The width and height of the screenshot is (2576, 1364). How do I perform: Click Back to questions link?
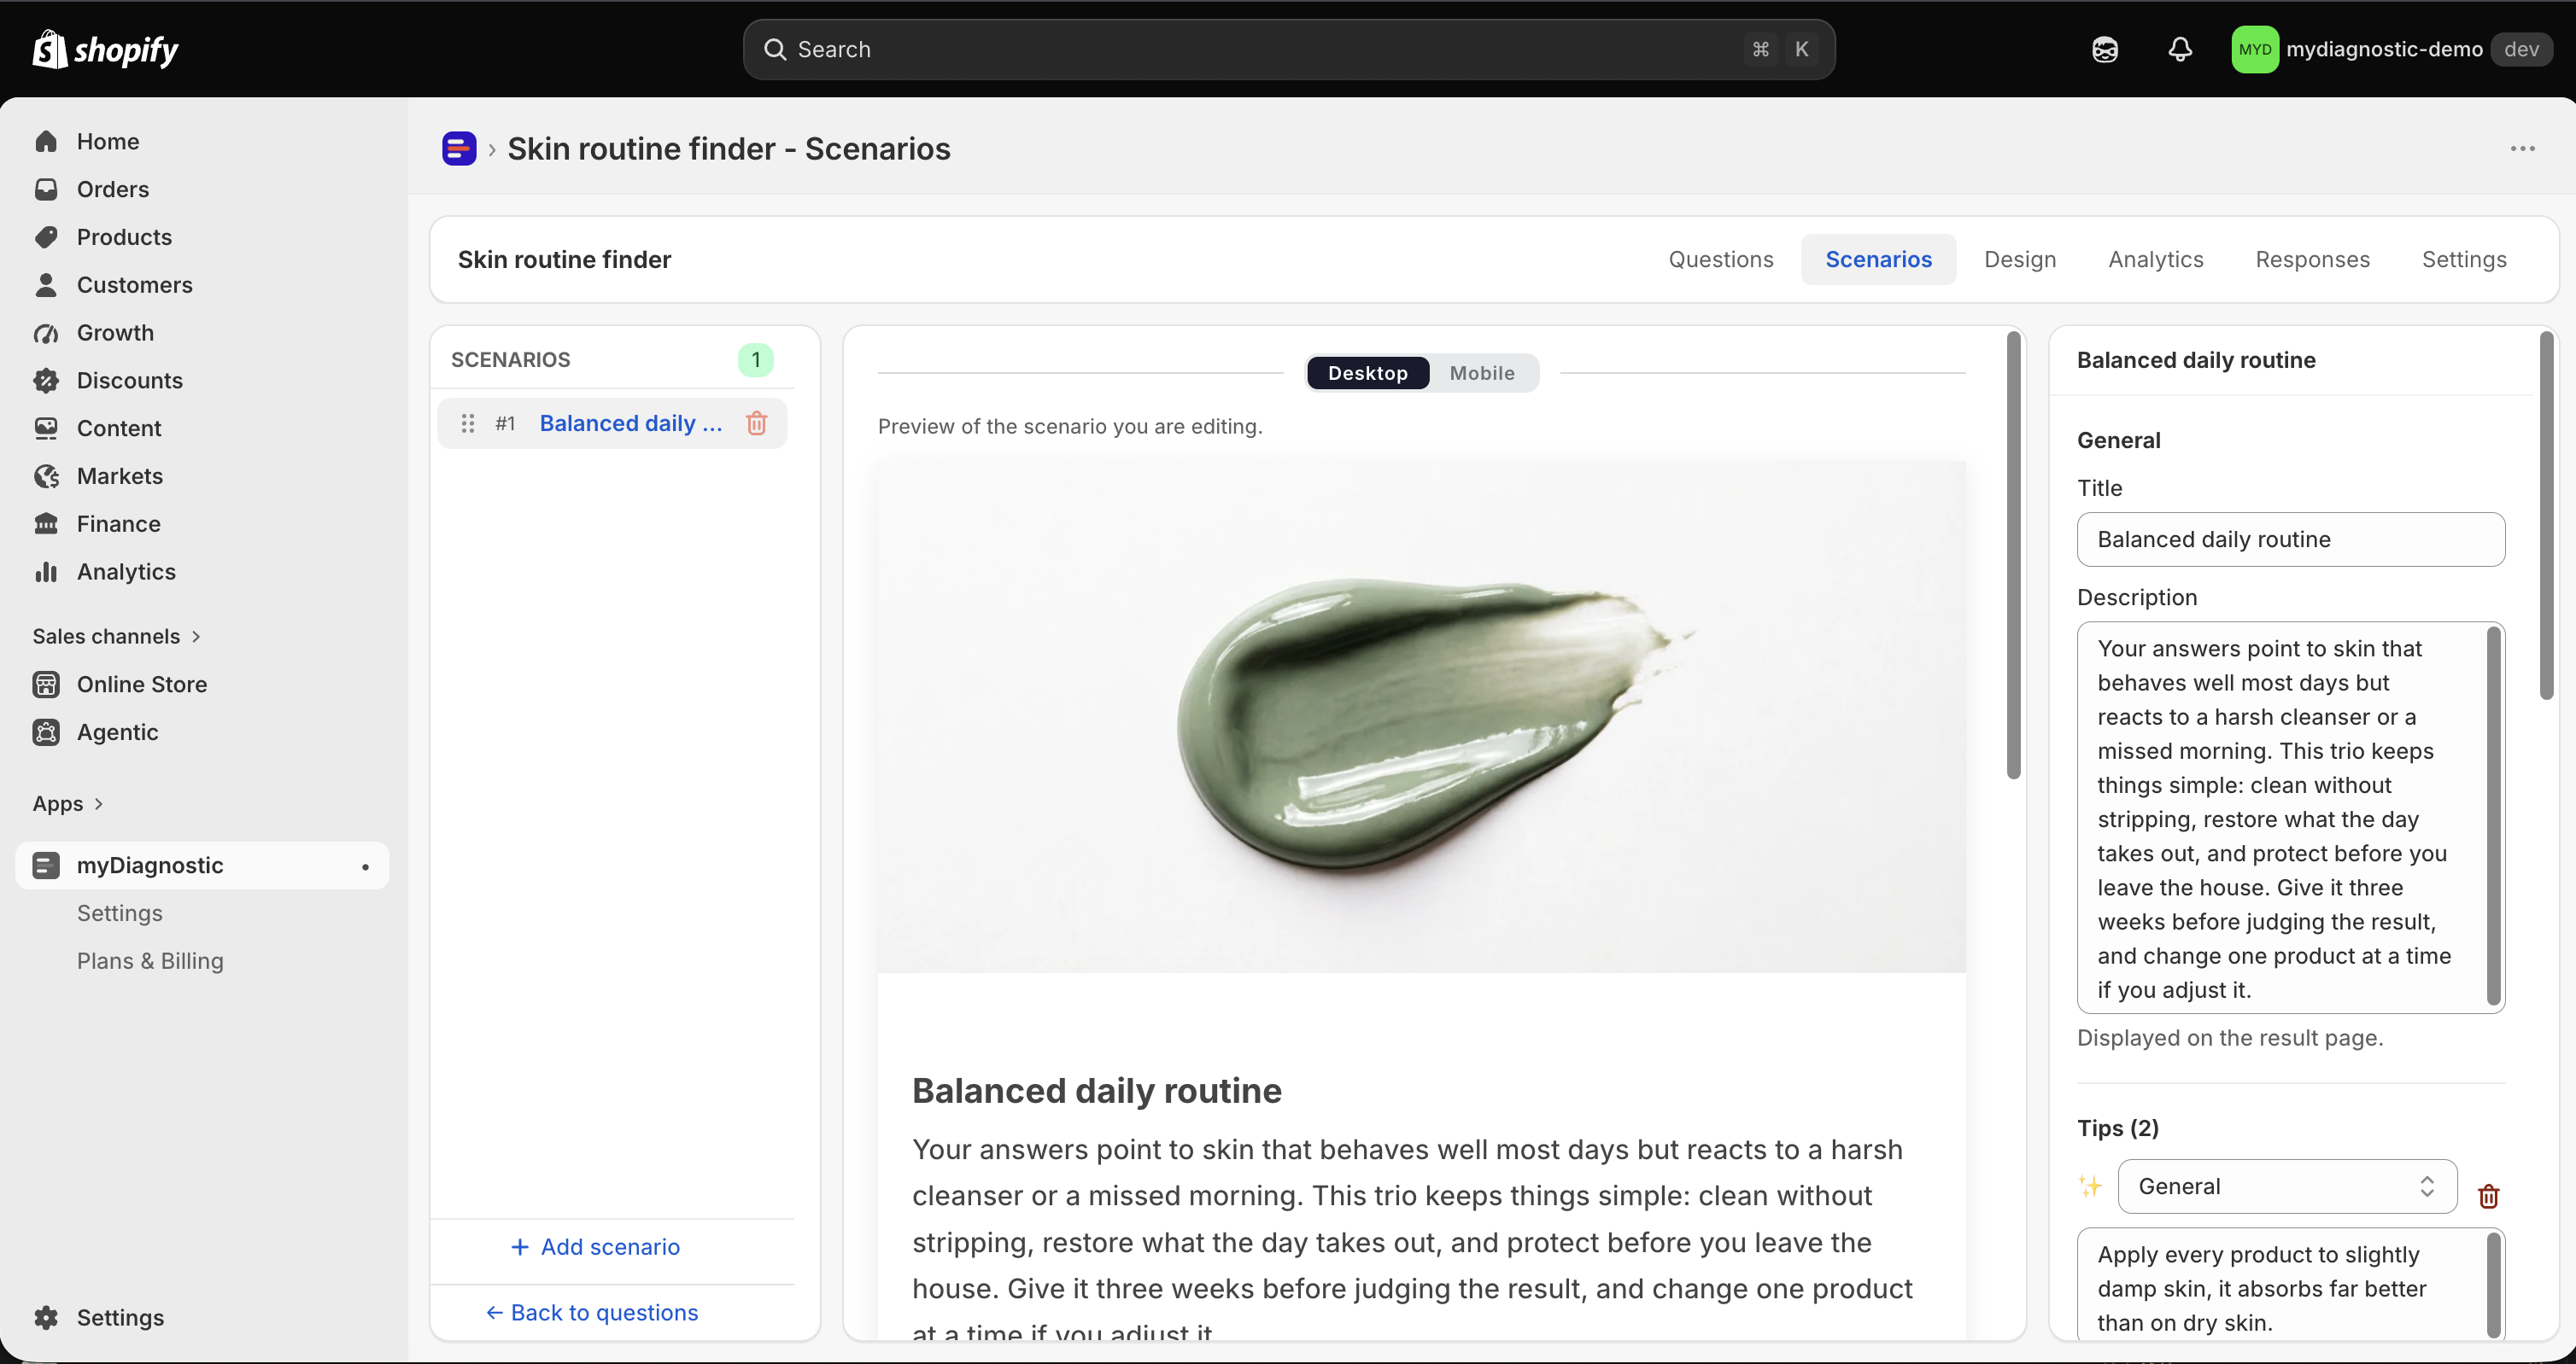pyautogui.click(x=592, y=1313)
